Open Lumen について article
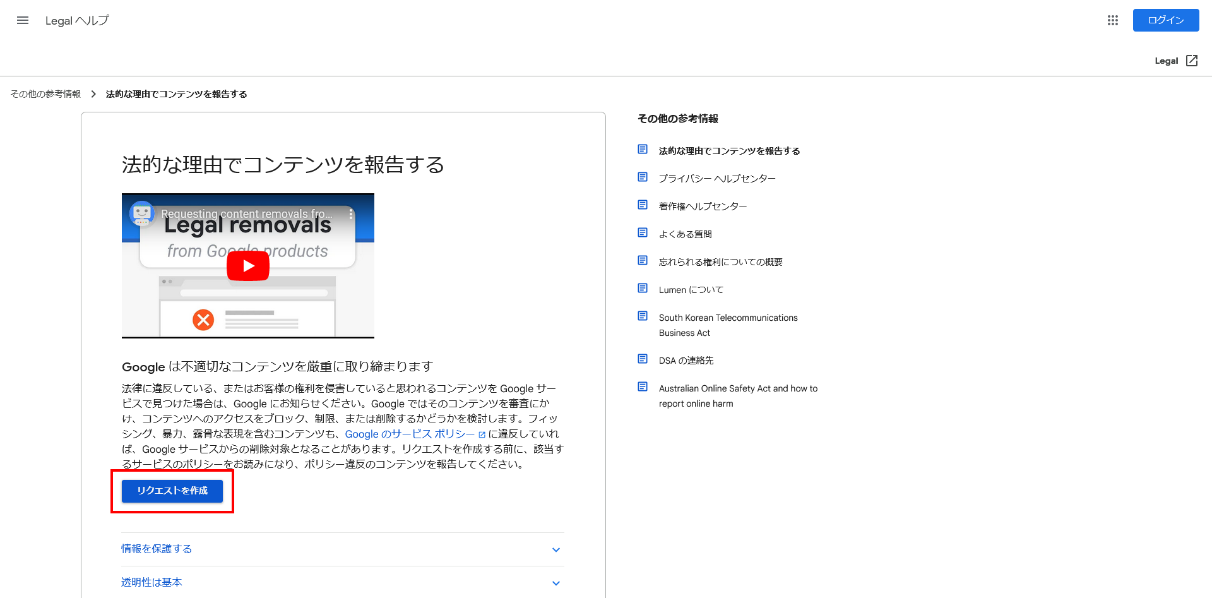Viewport: 1212px width, 598px height. (x=691, y=290)
